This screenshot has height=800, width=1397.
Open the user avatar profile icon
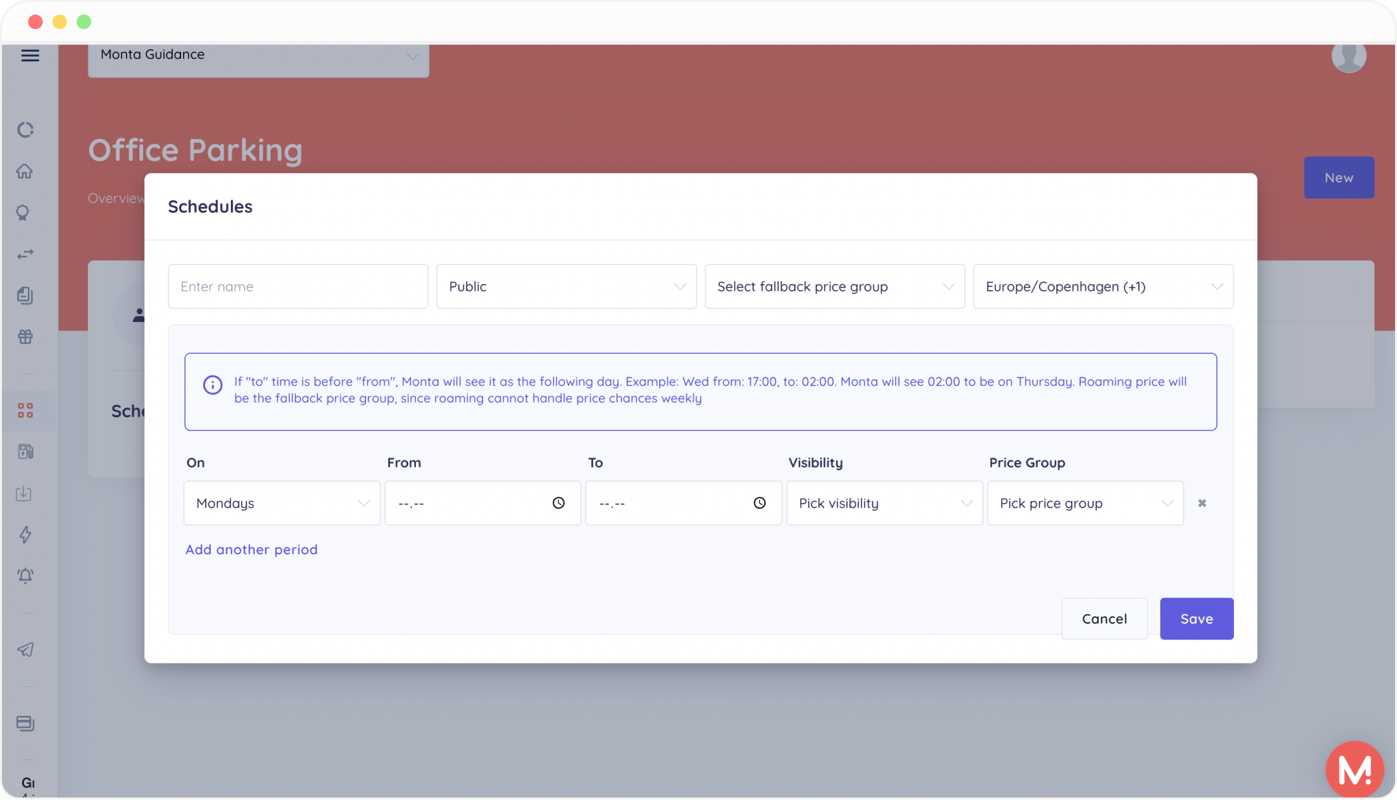1349,56
